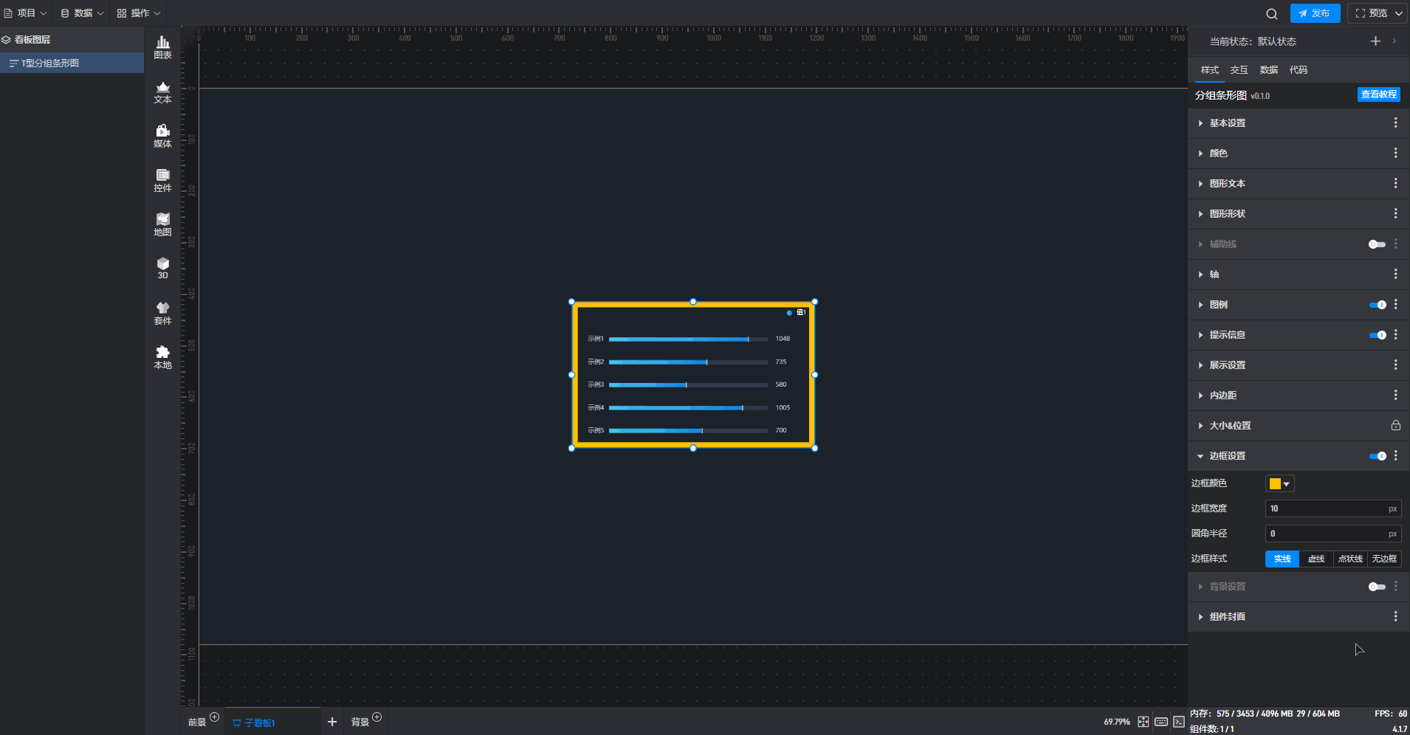1410x735 pixels.
Task: Open the 3D components icon
Action: (162, 268)
